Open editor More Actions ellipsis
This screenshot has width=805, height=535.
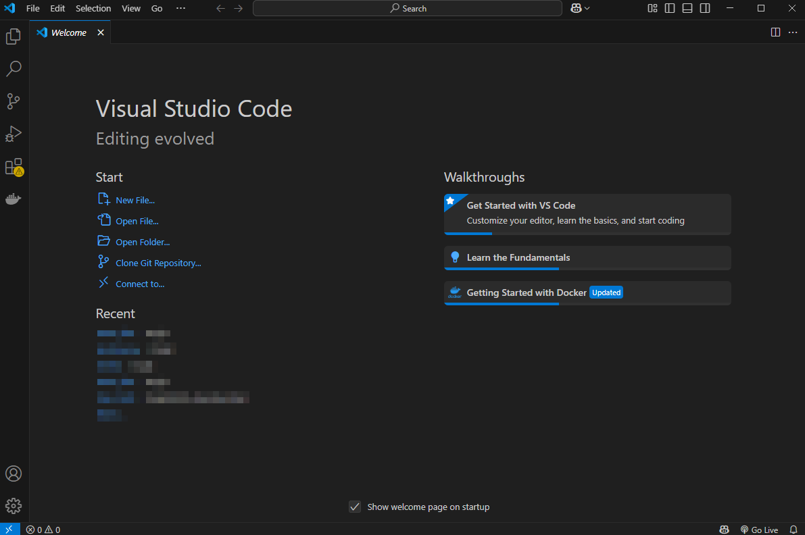[793, 32]
